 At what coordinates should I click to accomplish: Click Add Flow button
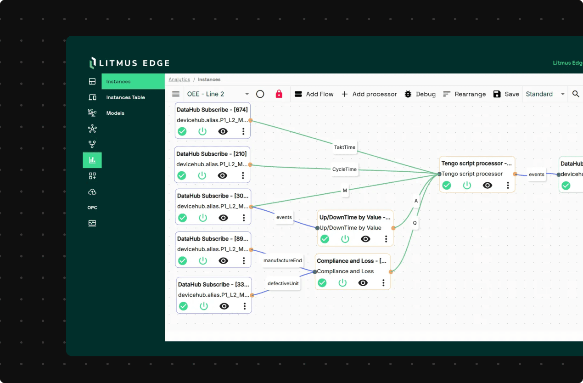click(314, 94)
